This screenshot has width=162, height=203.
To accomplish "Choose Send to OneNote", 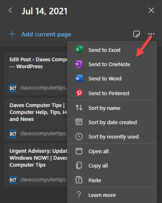I will point(112,64).
